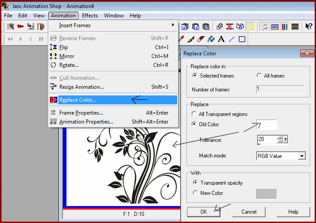Select Transparent opacity radio option
Screen dimensions: 316x223
(x=195, y=182)
